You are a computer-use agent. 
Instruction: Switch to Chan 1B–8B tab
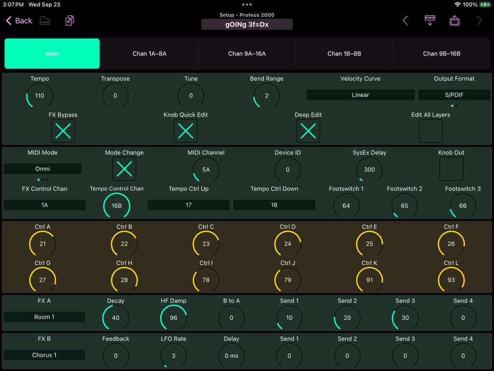(344, 54)
